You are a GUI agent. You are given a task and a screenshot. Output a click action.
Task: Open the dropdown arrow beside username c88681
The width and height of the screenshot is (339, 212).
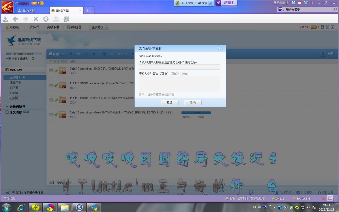tap(17, 4)
